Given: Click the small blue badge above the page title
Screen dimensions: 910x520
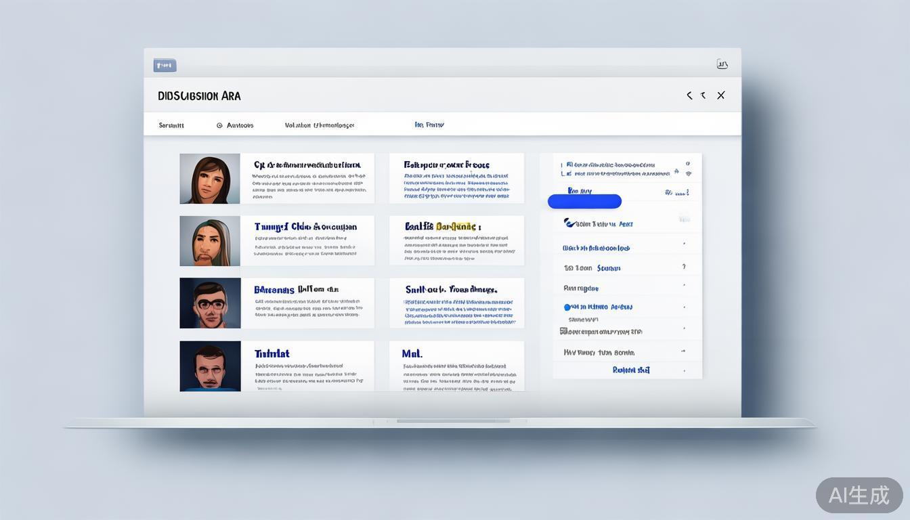Looking at the screenshot, I should [x=165, y=66].
